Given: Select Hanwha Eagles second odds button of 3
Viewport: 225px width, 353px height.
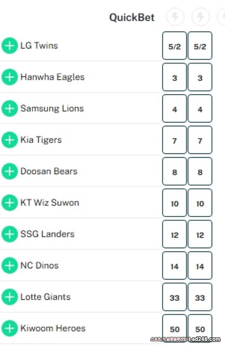Looking at the screenshot, I should click(200, 77).
